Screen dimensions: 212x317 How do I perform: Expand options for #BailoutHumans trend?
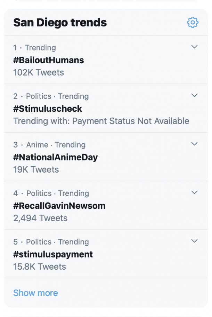(x=195, y=46)
